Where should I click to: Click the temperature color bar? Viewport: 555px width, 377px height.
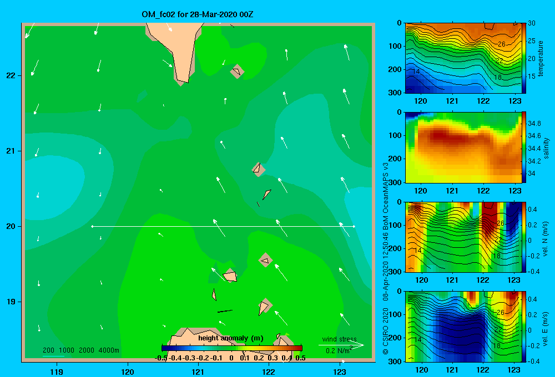524,58
